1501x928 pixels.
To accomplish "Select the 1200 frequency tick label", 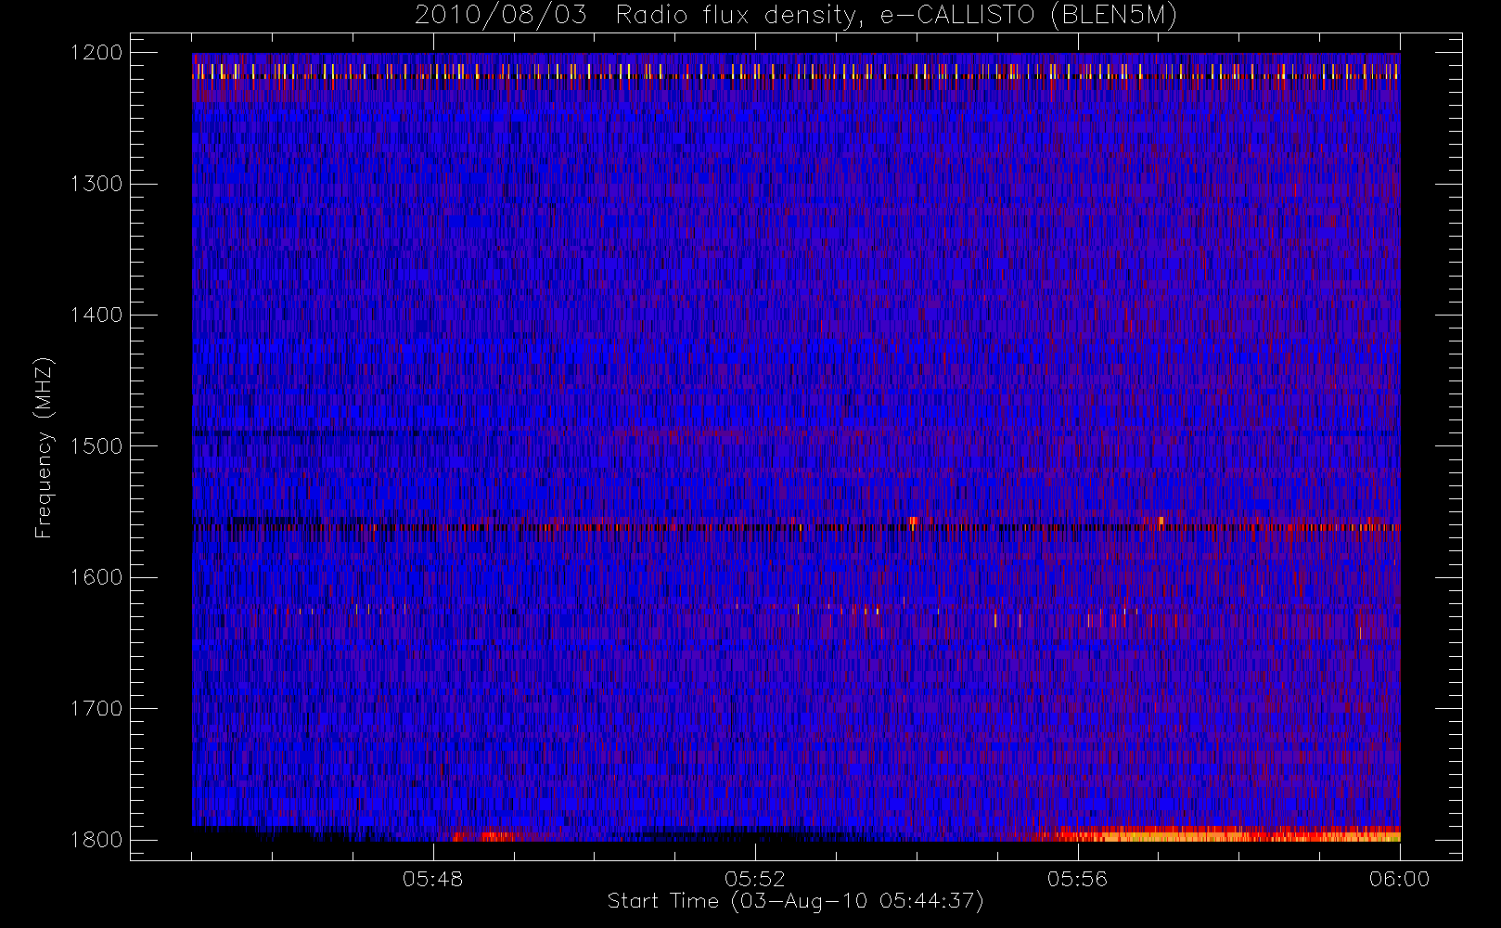I will click(x=96, y=53).
